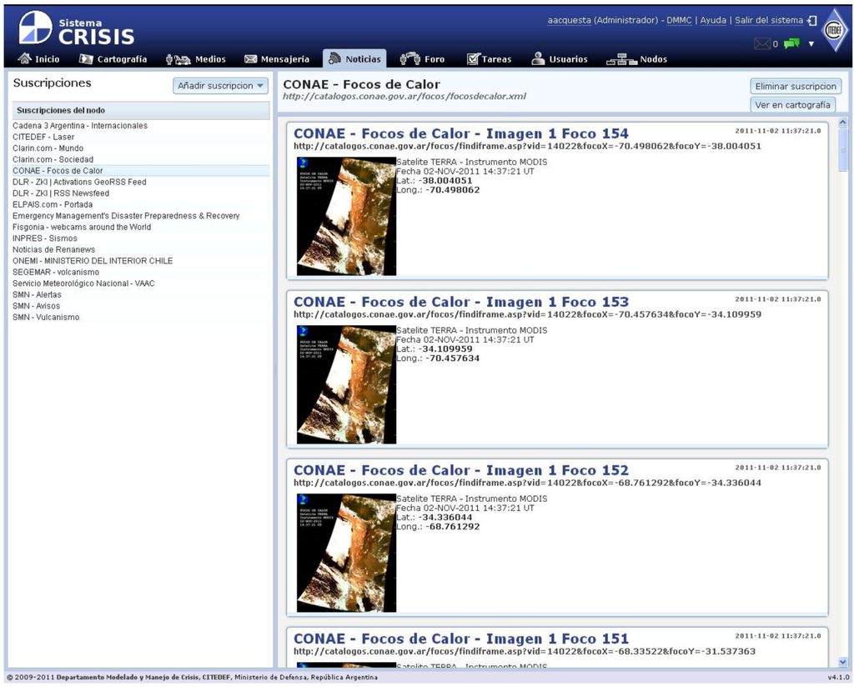Open the Foco 153 findiframe URL

tap(527, 314)
